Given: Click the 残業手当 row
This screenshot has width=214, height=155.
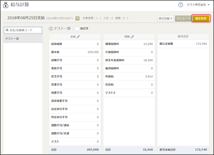Looking at the screenshot, I should 75,93.
